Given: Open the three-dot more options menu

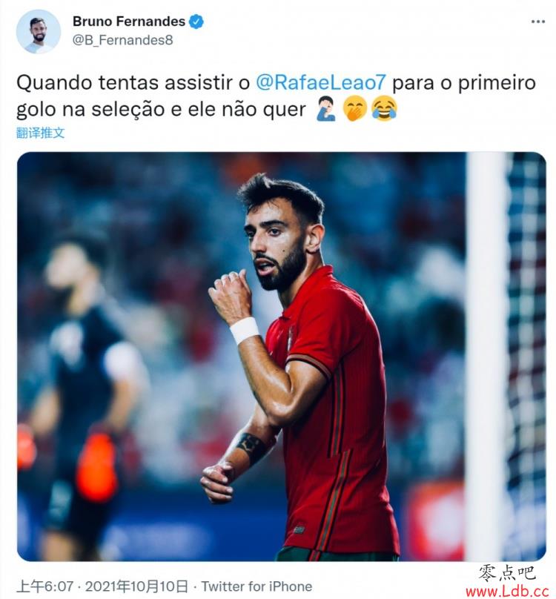Looking at the screenshot, I should tap(537, 21).
